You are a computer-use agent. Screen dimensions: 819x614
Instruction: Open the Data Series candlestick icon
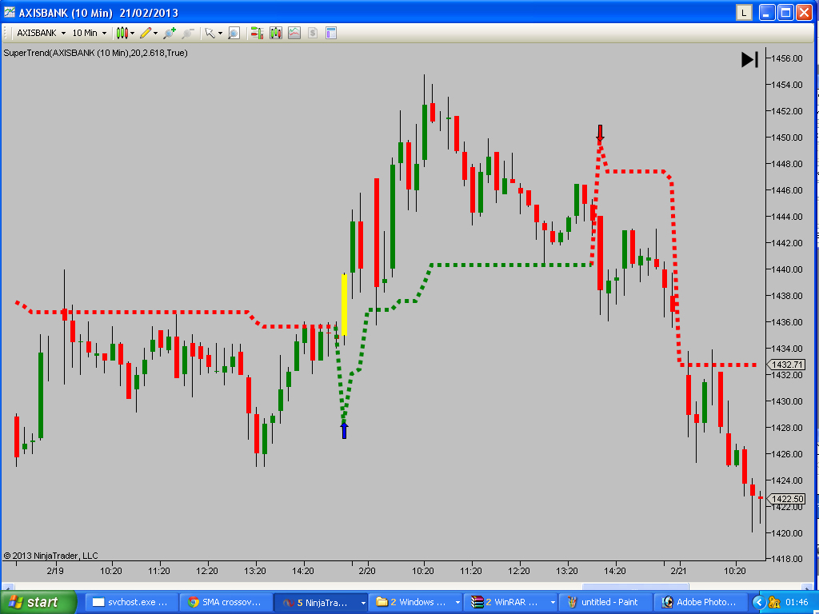(x=276, y=33)
